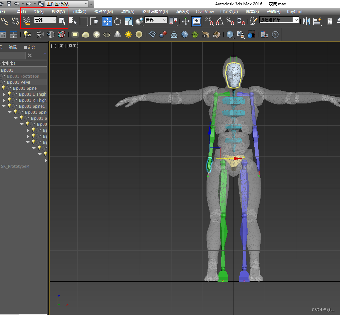
Task: Toggle the Angle Snap icon
Action: (219, 21)
